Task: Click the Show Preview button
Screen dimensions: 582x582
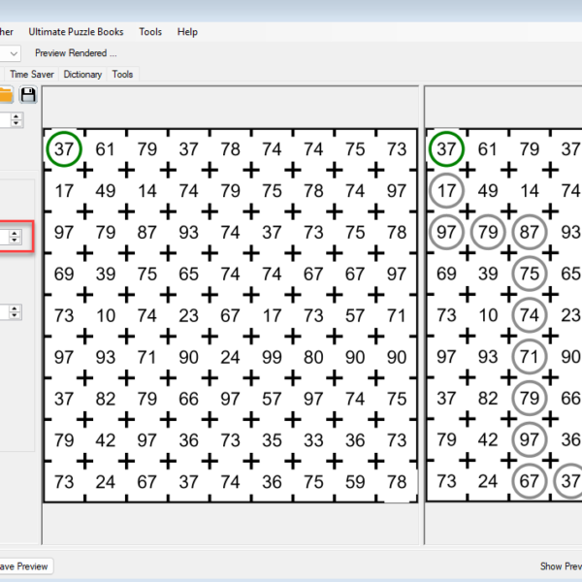Action: click(561, 566)
